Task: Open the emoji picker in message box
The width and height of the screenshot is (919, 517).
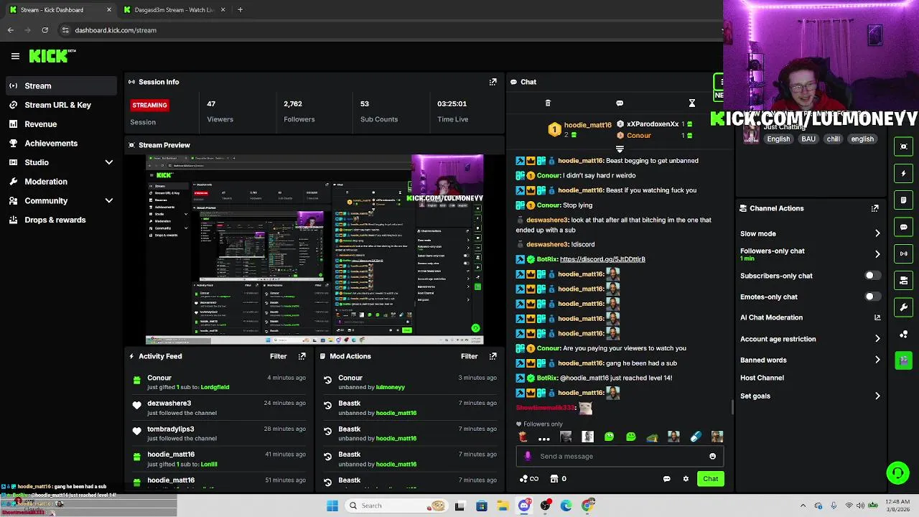Action: pyautogui.click(x=712, y=456)
